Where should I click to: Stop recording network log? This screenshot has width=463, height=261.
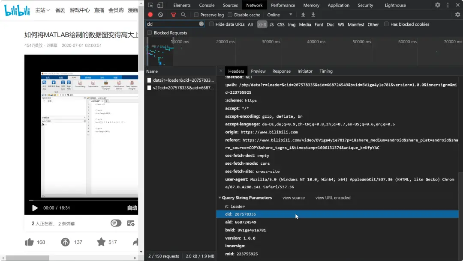coord(150,15)
